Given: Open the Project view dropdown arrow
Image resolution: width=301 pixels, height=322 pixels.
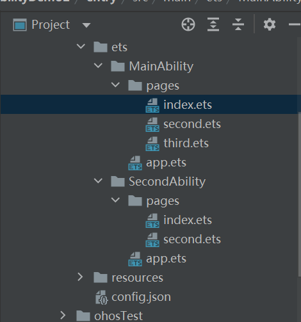Looking at the screenshot, I should click(86, 25).
